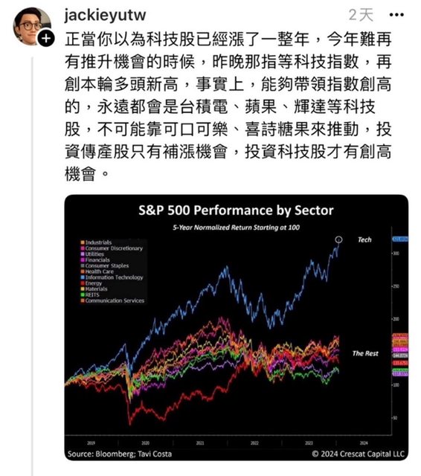Screen dimensions: 421x476
Task: Tap the post body text to expand thread
Action: pos(228,106)
